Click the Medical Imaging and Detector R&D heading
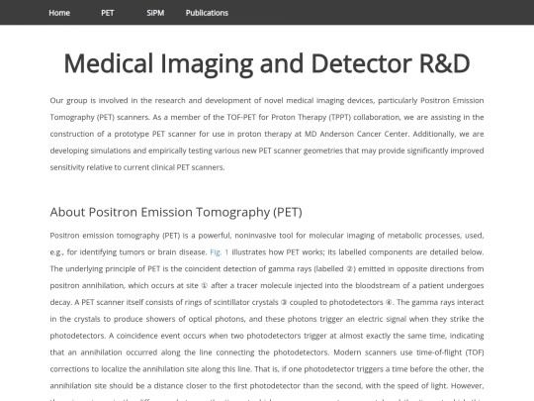This screenshot has width=534, height=401. (x=267, y=63)
